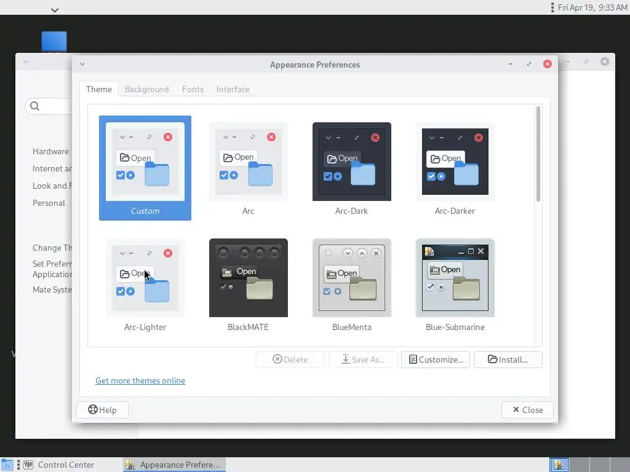630x472 pixels.
Task: Open Get more themes online link
Action: 140,380
